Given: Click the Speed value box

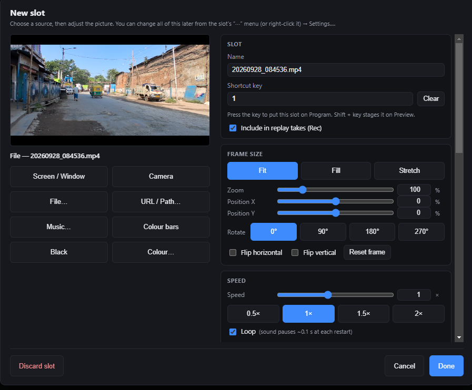Looking at the screenshot, I should point(414,295).
